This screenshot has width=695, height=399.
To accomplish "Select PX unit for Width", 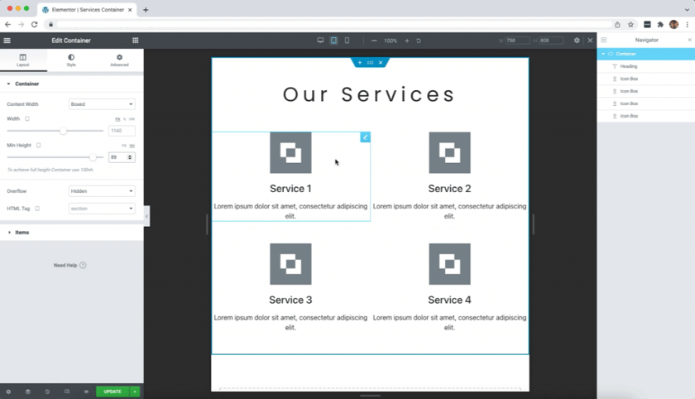I will 117,119.
